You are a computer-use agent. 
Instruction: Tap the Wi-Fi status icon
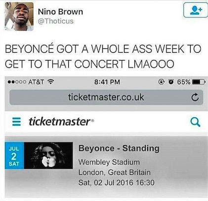[x=51, y=82]
